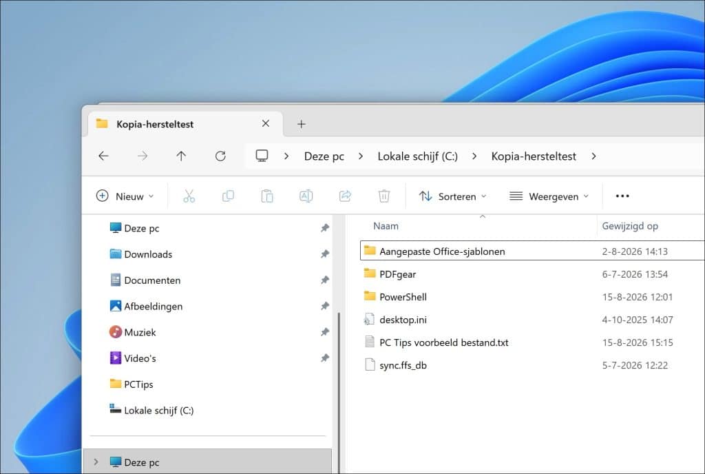This screenshot has height=474, width=705.
Task: Open the three-dots more options menu
Action: 622,196
